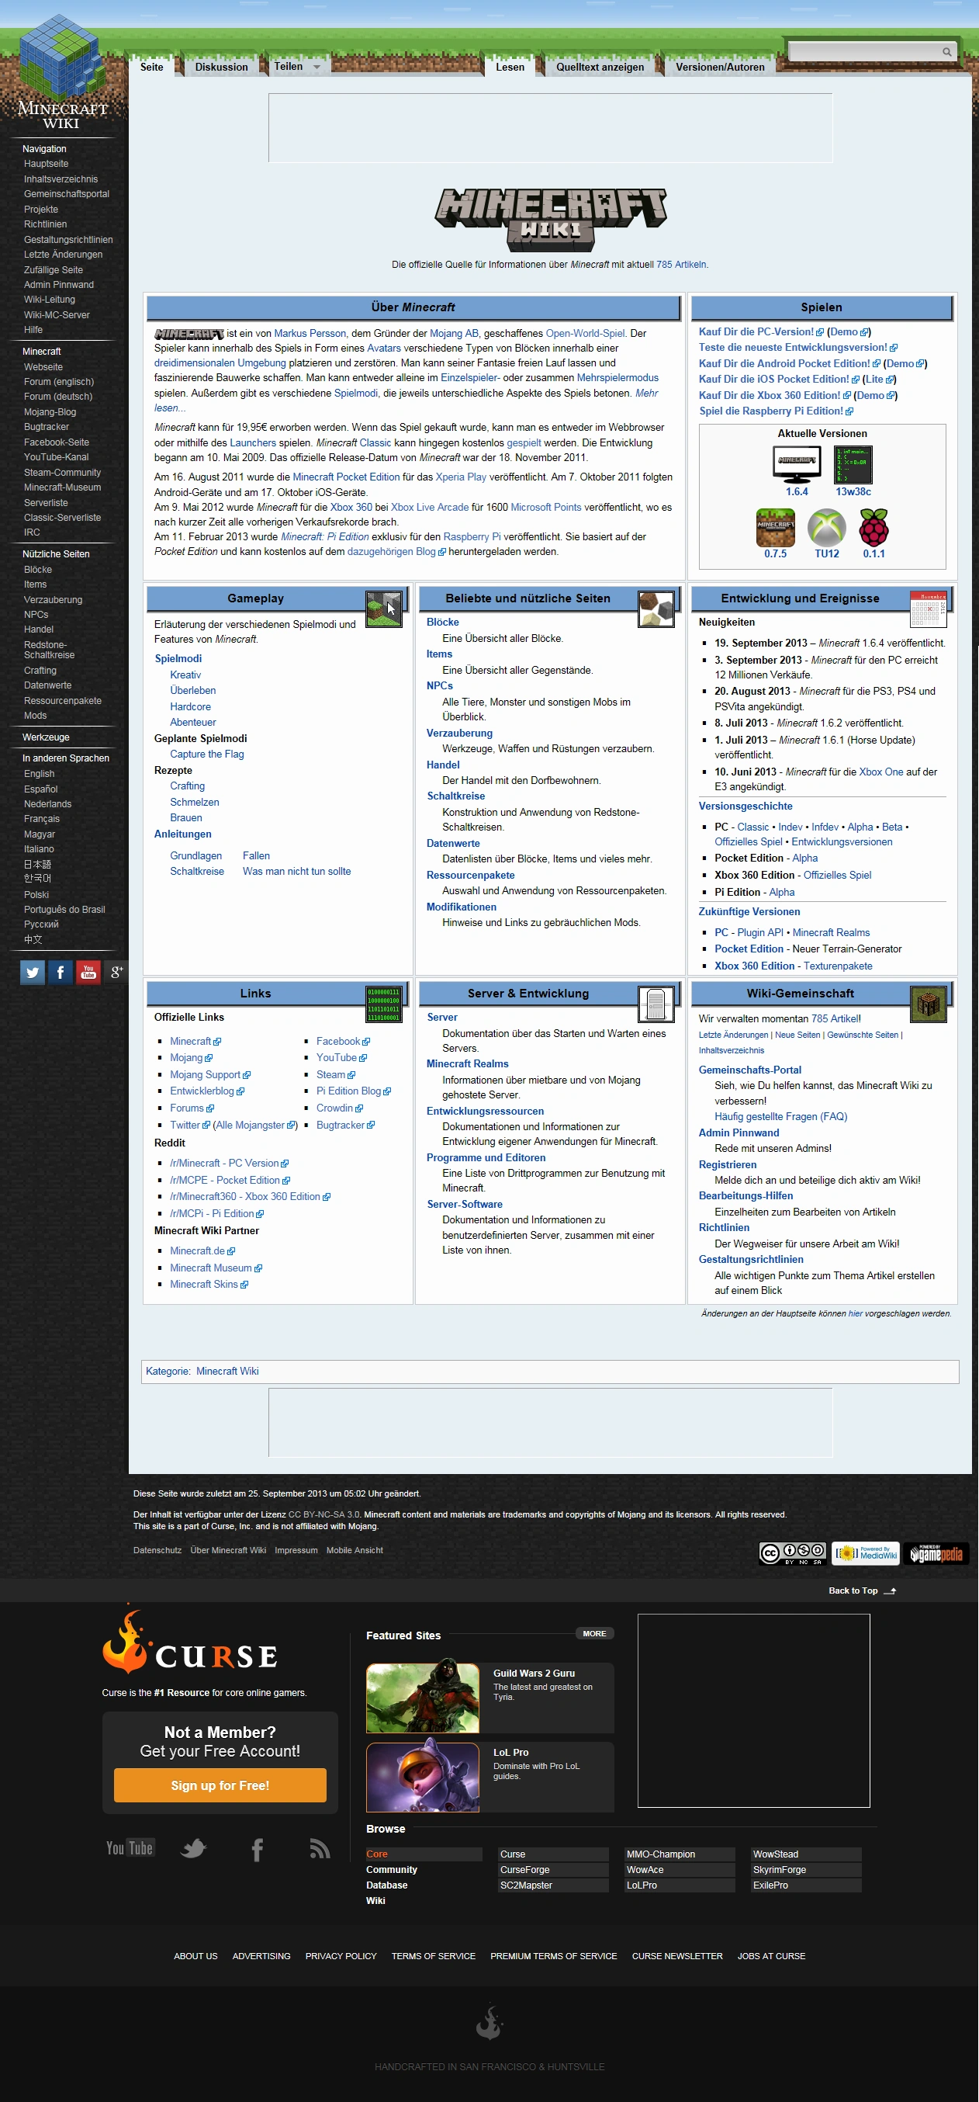This screenshot has height=2102, width=979.
Task: Click the Sign up for Free button
Action: (x=220, y=1785)
